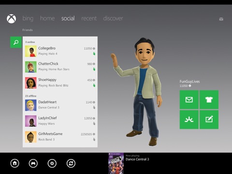This screenshot has height=174, width=232.
Task: Click the home button in the bottom bar
Action: 15,163
